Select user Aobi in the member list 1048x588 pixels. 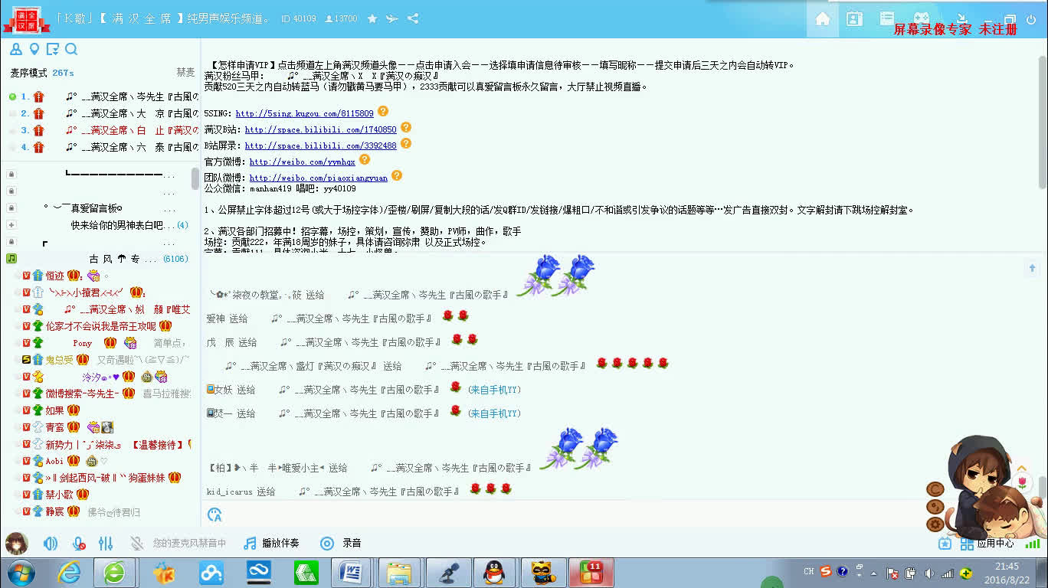click(54, 461)
